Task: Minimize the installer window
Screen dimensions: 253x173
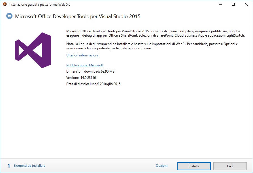Action: click(x=220, y=4)
